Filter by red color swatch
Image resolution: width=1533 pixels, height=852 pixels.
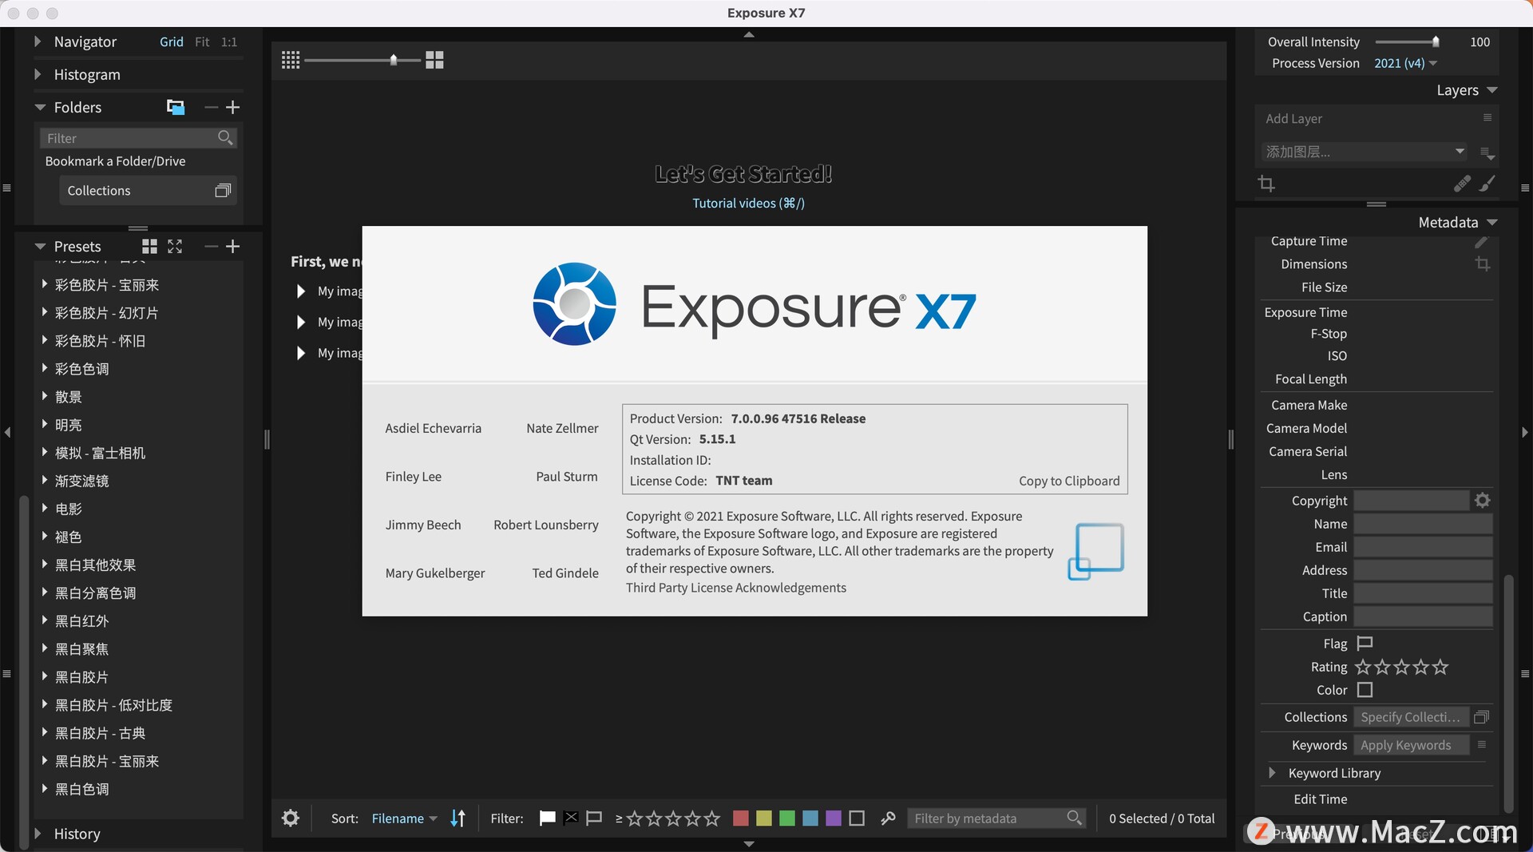click(741, 818)
